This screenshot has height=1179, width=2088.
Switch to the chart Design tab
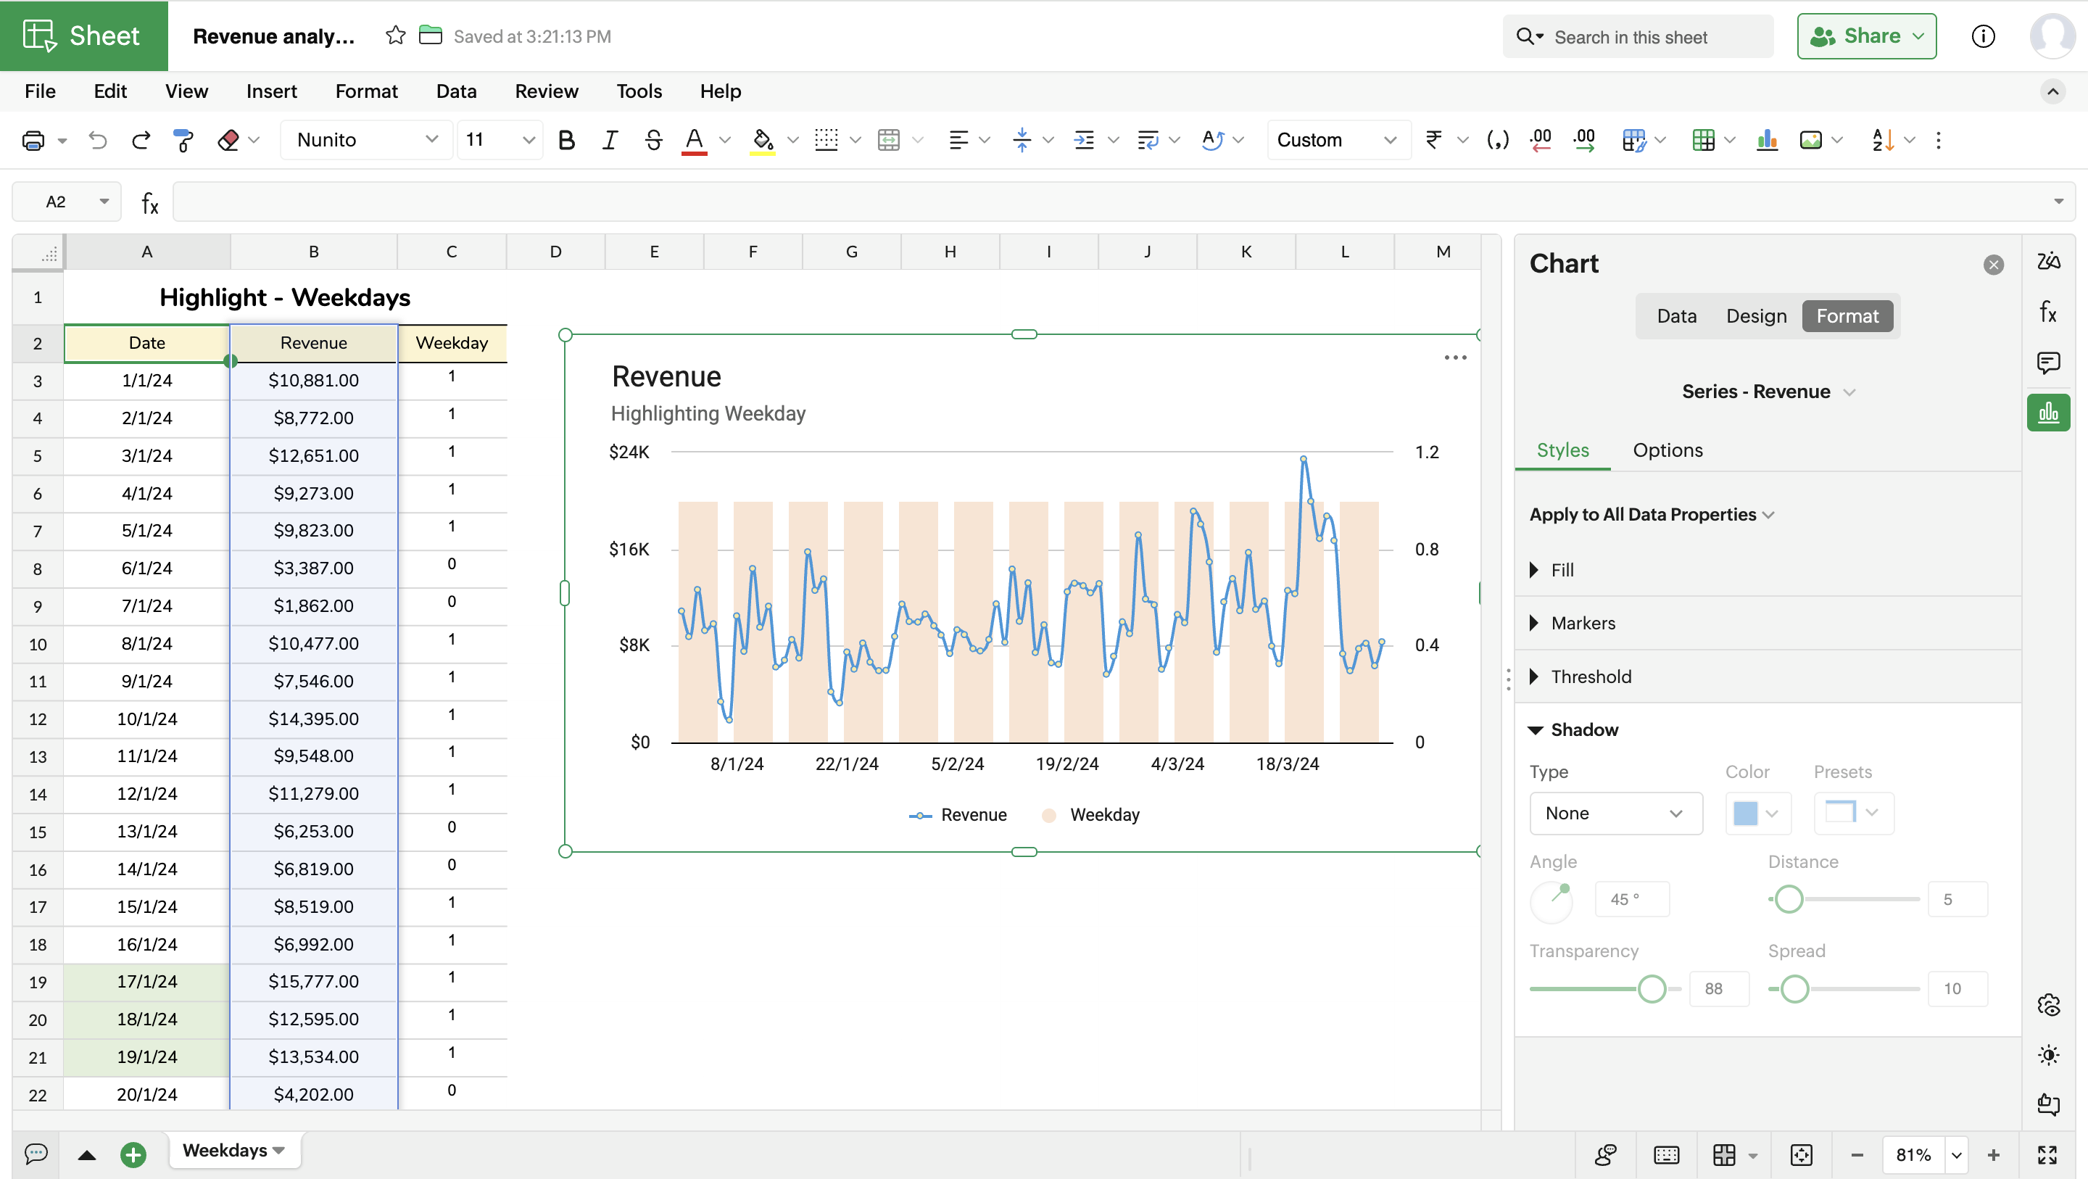[1756, 316]
